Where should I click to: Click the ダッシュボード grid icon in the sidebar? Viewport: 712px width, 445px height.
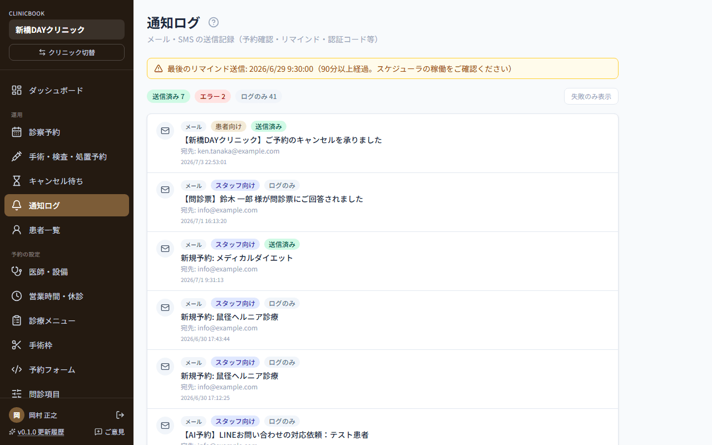coord(17,90)
